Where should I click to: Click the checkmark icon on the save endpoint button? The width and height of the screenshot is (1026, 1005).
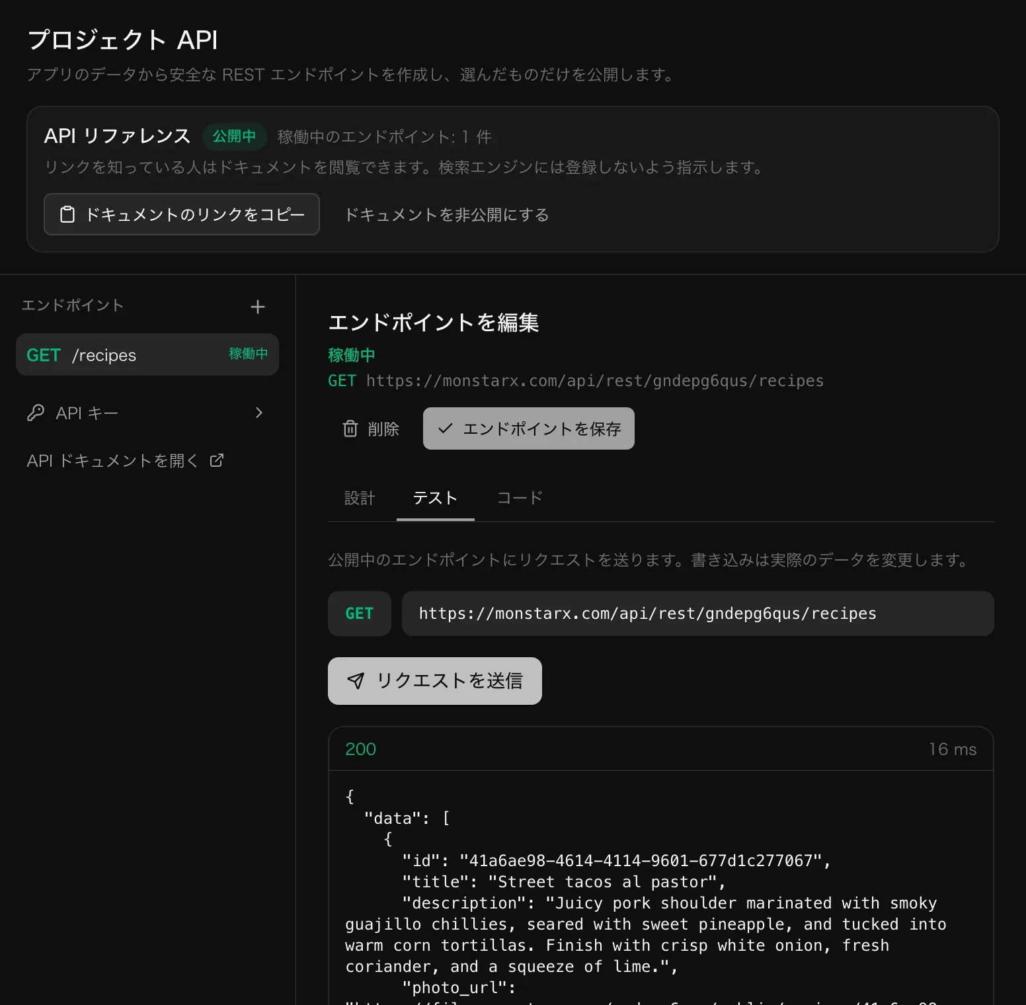[x=446, y=428]
